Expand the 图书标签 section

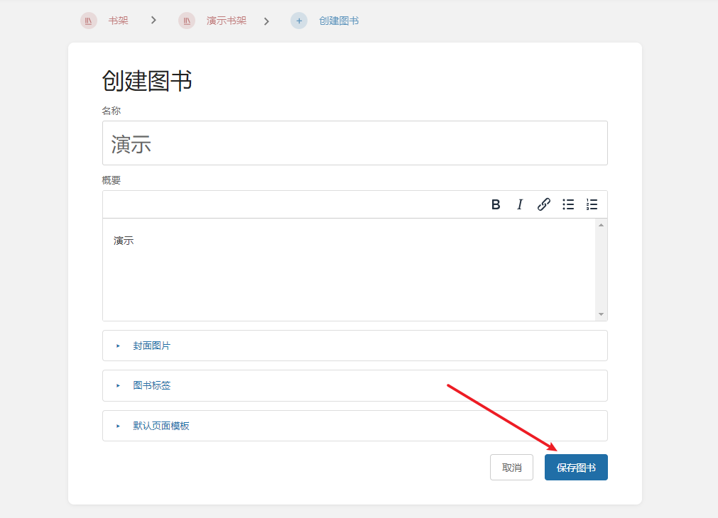(x=151, y=386)
